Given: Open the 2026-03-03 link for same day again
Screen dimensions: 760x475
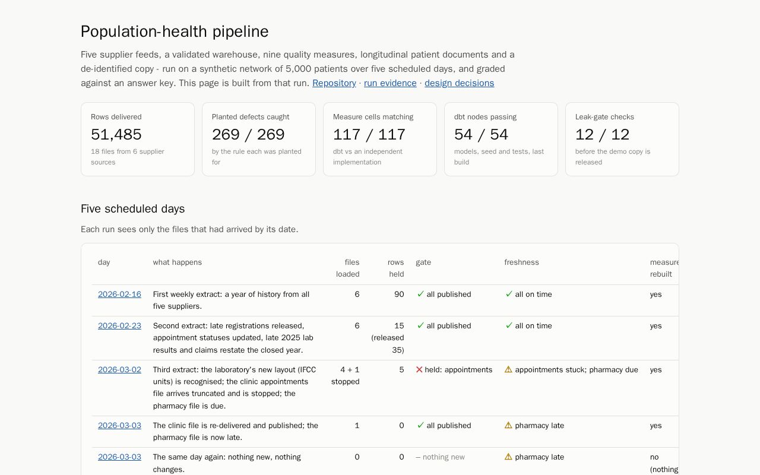Looking at the screenshot, I should pyautogui.click(x=119, y=457).
